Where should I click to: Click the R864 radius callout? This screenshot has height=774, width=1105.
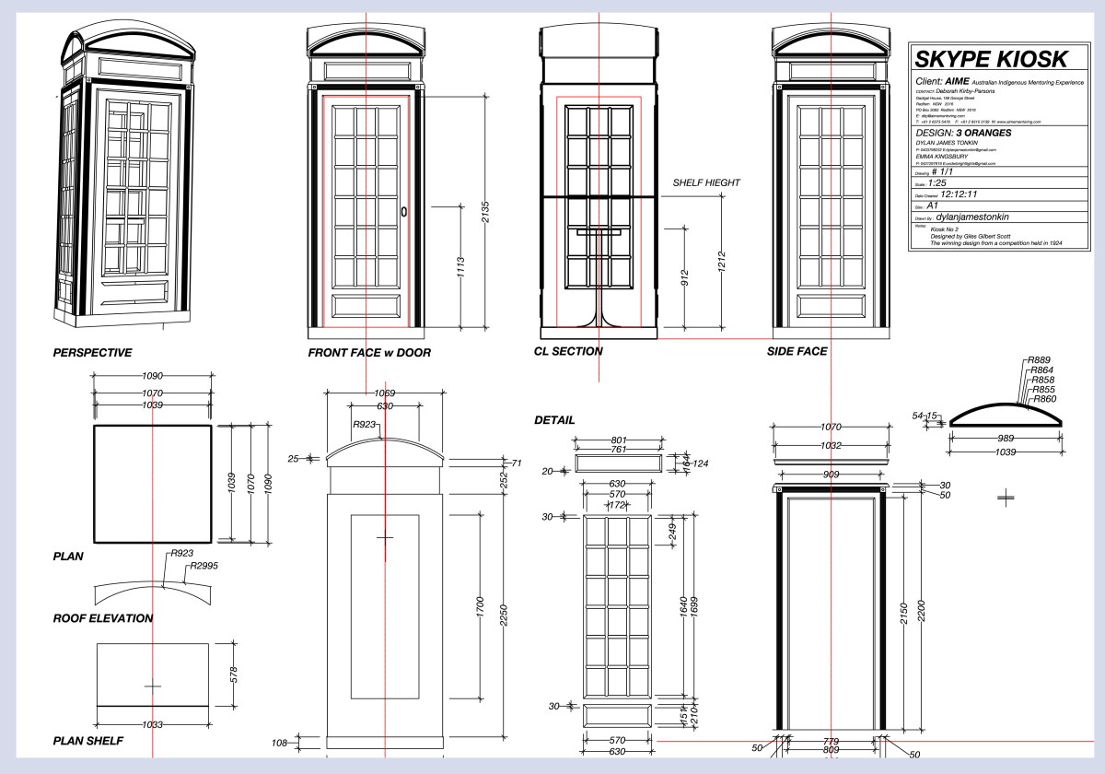click(x=1041, y=369)
